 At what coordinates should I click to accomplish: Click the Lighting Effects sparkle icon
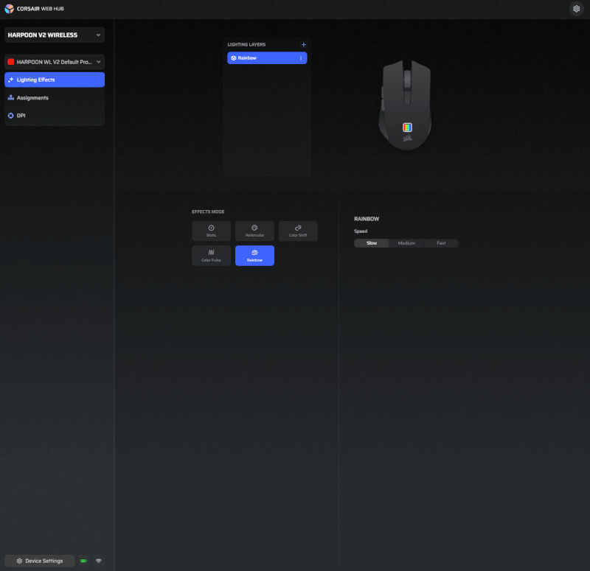coord(11,80)
